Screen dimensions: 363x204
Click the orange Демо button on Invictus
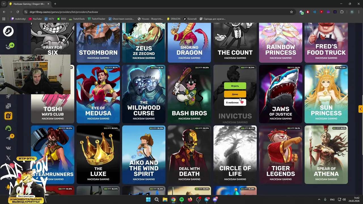click(235, 94)
